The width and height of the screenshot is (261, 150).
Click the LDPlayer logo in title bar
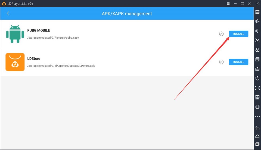pyautogui.click(x=4, y=4)
